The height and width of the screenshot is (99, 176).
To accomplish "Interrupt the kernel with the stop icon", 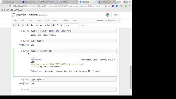I will pos(54,25).
